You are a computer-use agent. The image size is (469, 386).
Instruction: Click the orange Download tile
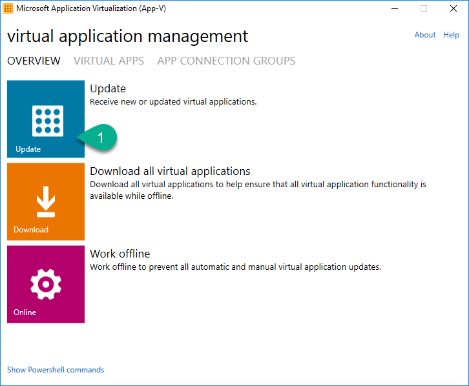pos(46,201)
